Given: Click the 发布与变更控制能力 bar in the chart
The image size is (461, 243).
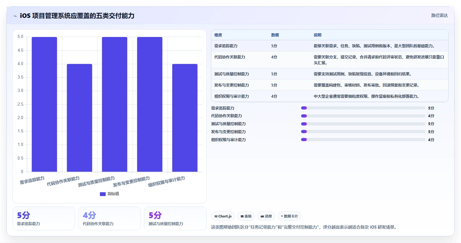Looking at the screenshot, I should click(x=150, y=104).
